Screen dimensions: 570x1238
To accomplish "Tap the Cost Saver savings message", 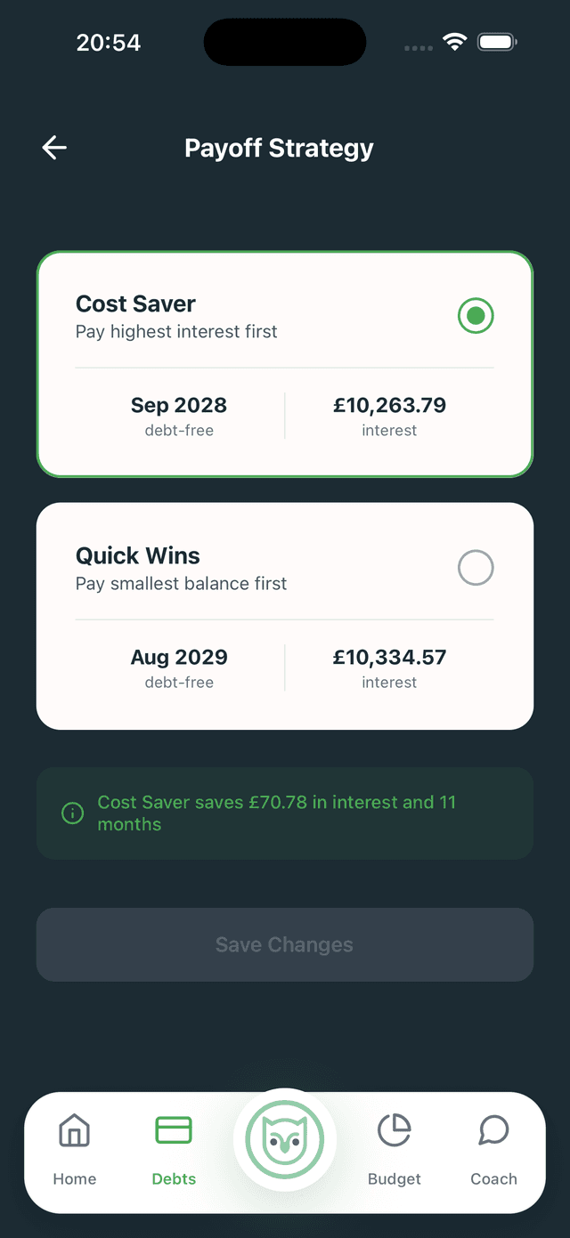I will [279, 813].
